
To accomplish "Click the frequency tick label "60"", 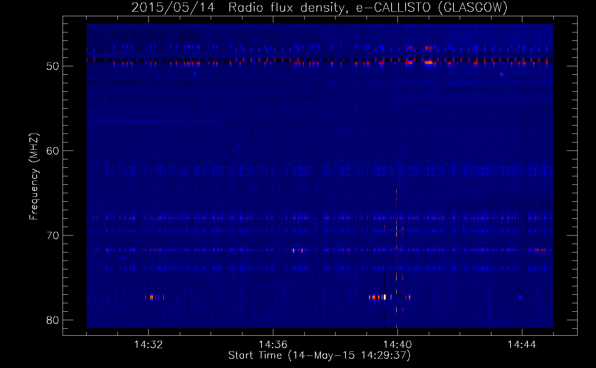I will pos(53,151).
